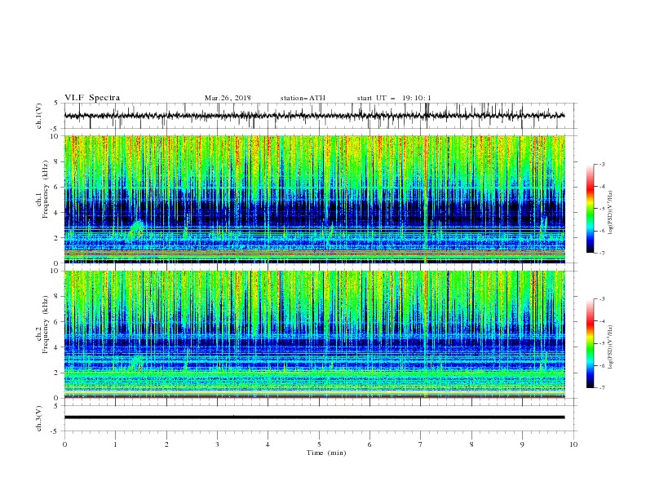
Task: Click the time axis tick label "1"
Action: [x=115, y=444]
